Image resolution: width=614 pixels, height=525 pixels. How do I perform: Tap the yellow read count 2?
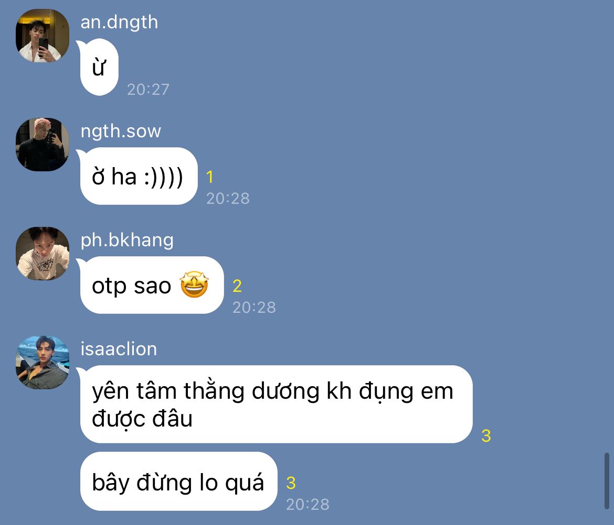[x=237, y=286]
